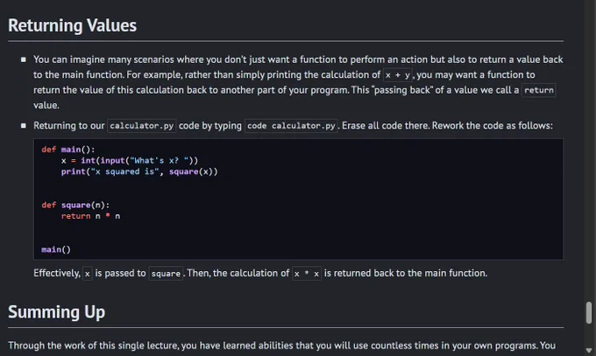Viewport: 596px width, 356px height.
Task: Click the 'main()' call in code block
Action: pos(56,249)
